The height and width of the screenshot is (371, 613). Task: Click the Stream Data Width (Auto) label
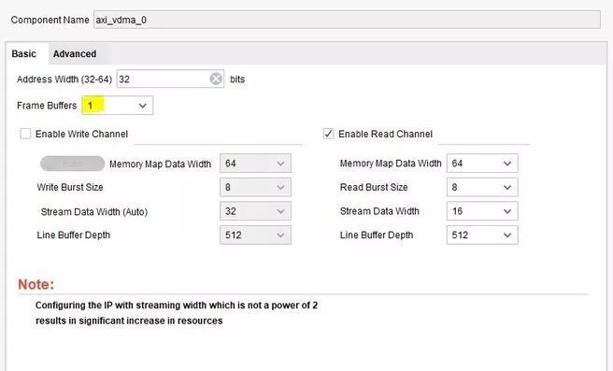click(94, 212)
